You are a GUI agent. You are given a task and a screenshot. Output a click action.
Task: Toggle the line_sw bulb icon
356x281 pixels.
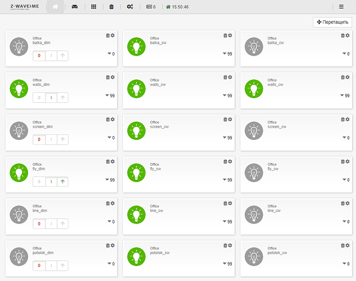[136, 215]
